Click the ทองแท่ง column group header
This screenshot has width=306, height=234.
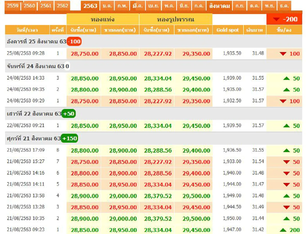103,19
